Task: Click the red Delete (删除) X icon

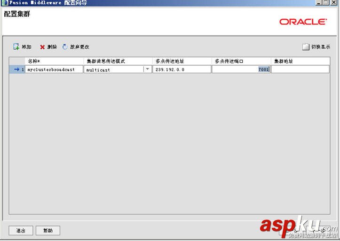Action: [x=42, y=47]
